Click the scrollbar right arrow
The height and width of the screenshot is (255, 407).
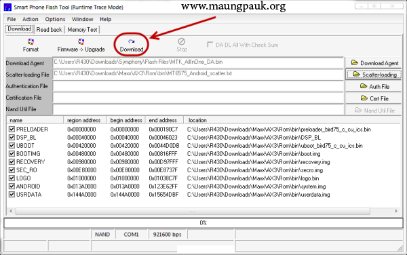click(x=396, y=211)
